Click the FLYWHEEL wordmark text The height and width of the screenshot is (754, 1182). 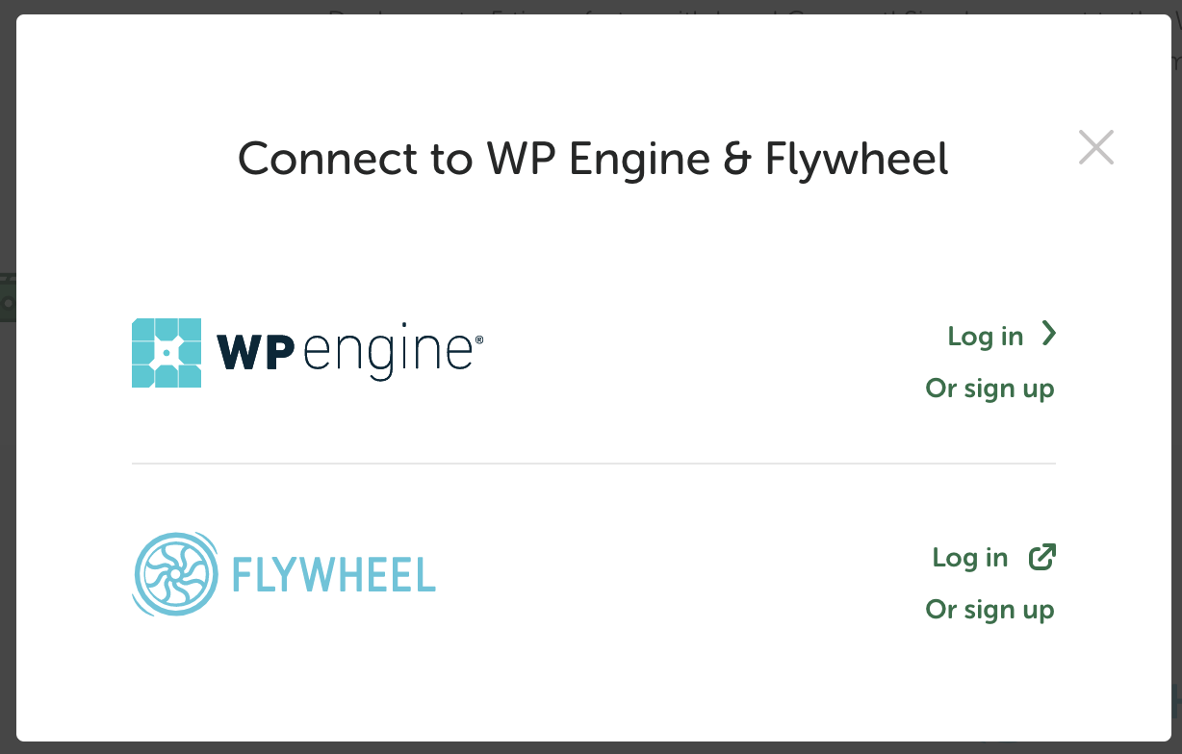tap(334, 575)
